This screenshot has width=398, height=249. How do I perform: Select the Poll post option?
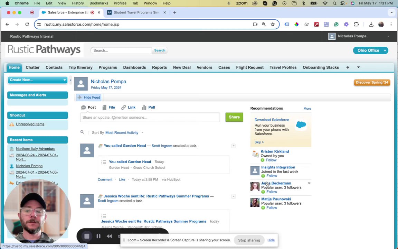point(149,108)
